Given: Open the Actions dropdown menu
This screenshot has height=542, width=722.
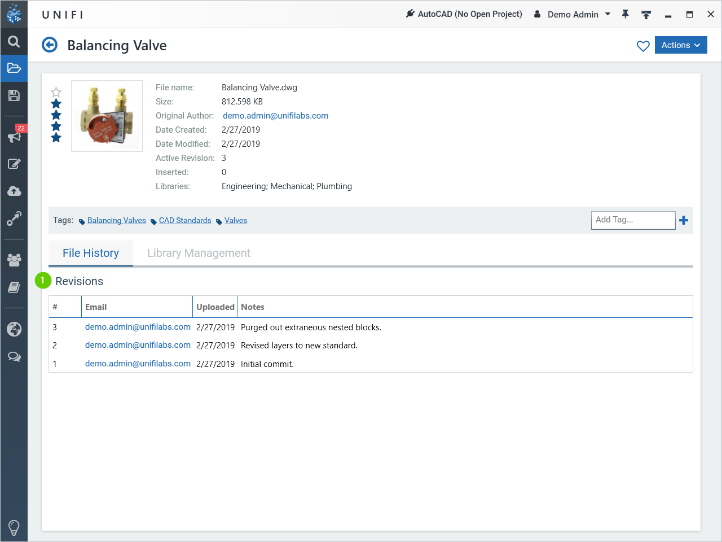Looking at the screenshot, I should click(x=681, y=45).
